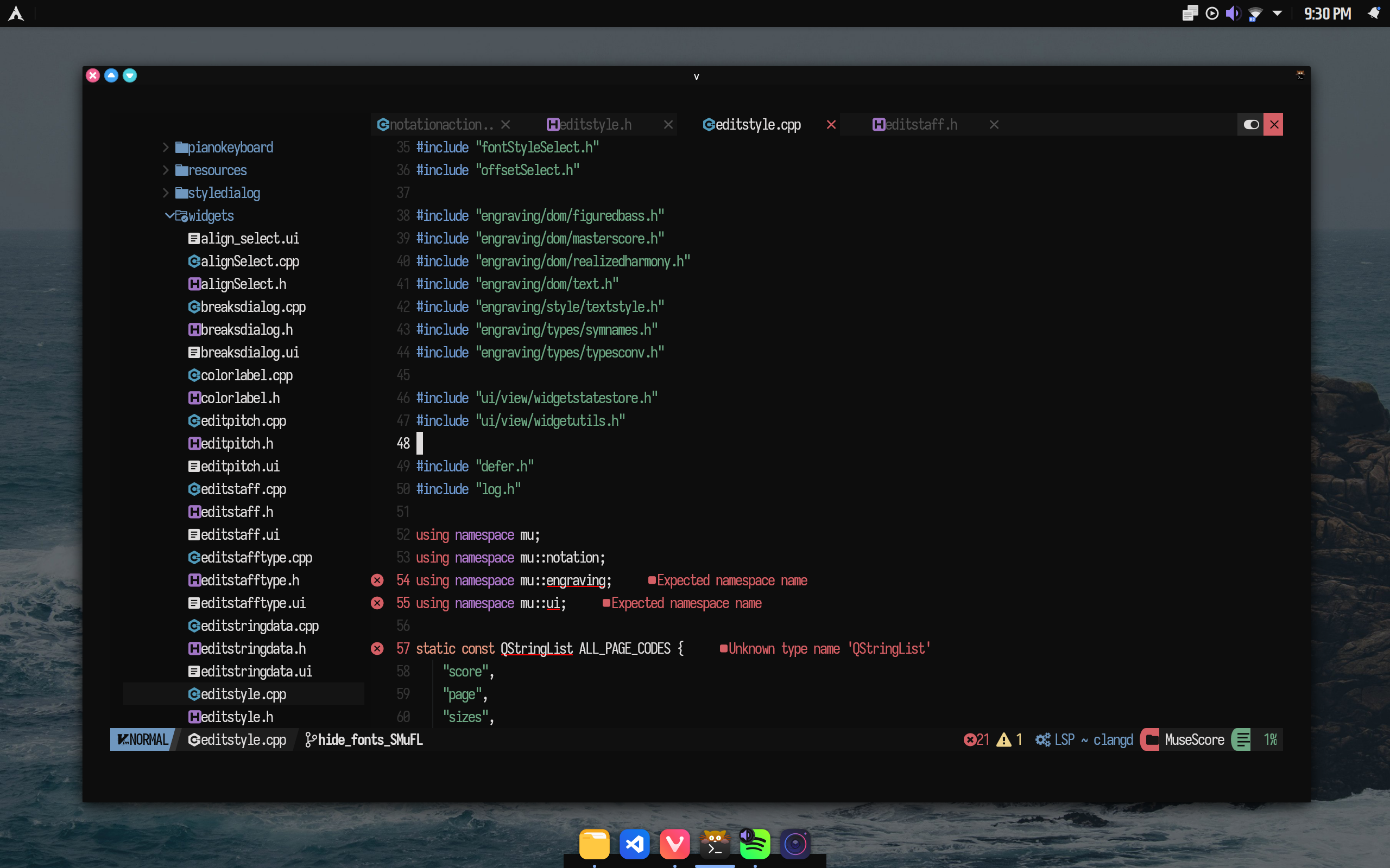
Task: Click the git branch hide_fonts_SMuFL indicator
Action: pos(364,739)
